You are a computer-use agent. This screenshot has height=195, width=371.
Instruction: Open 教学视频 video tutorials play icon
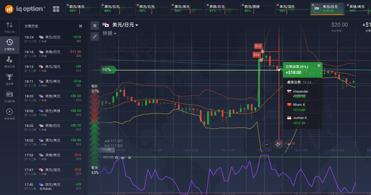tap(9, 112)
